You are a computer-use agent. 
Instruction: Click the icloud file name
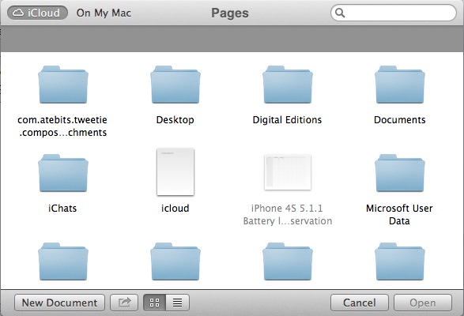click(175, 209)
